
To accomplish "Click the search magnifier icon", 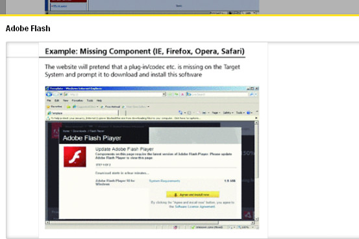I will click(x=252, y=94).
